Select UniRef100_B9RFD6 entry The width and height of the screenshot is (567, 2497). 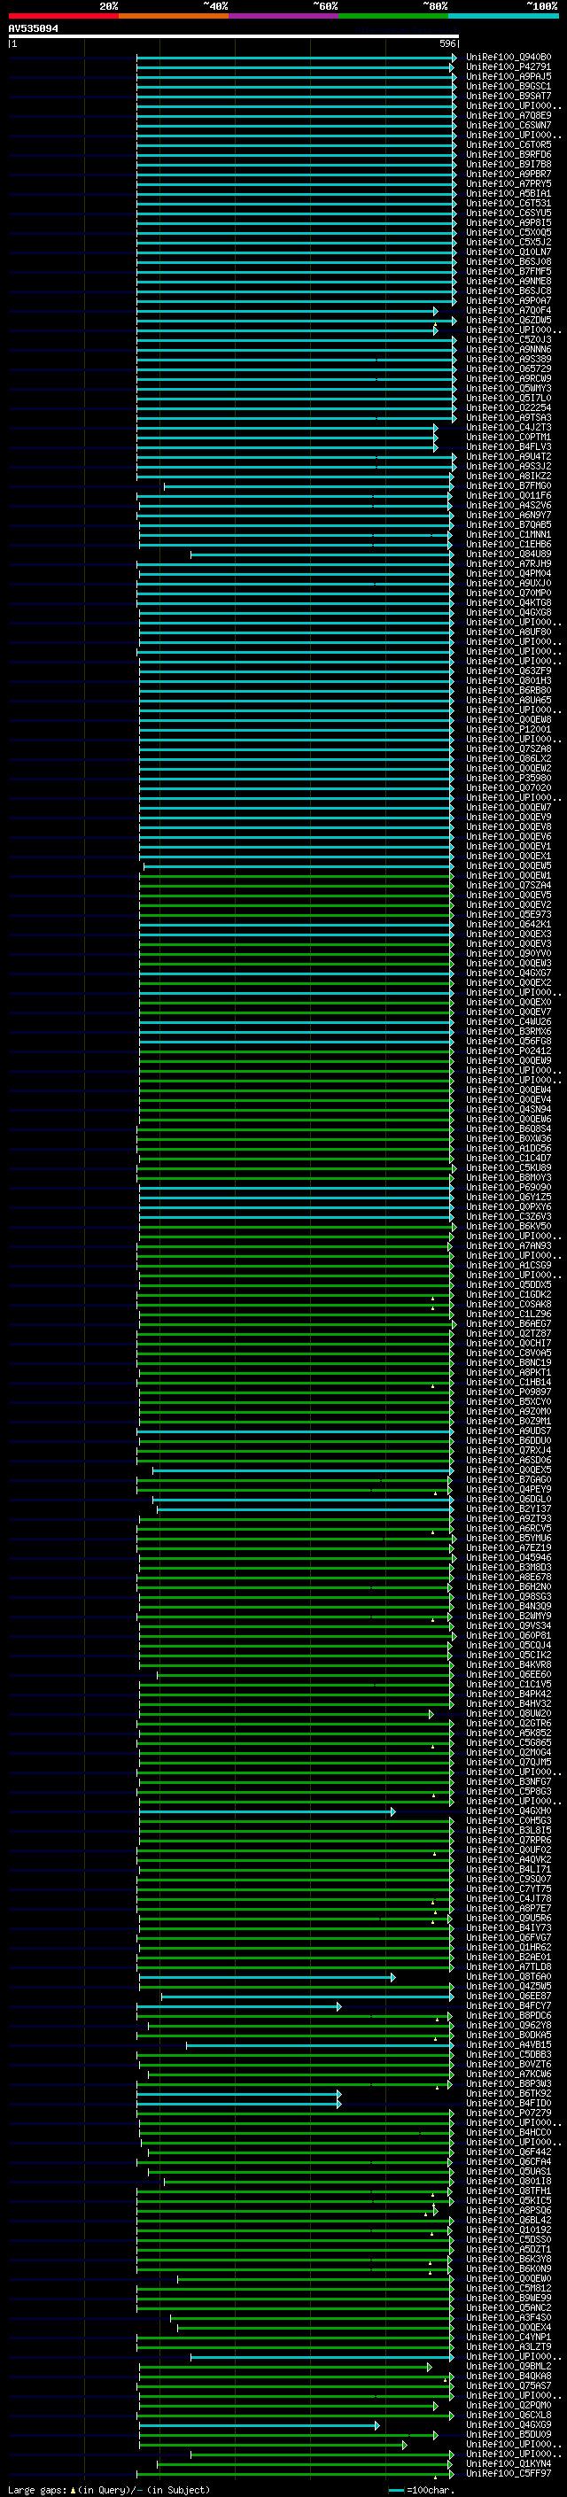[x=509, y=154]
